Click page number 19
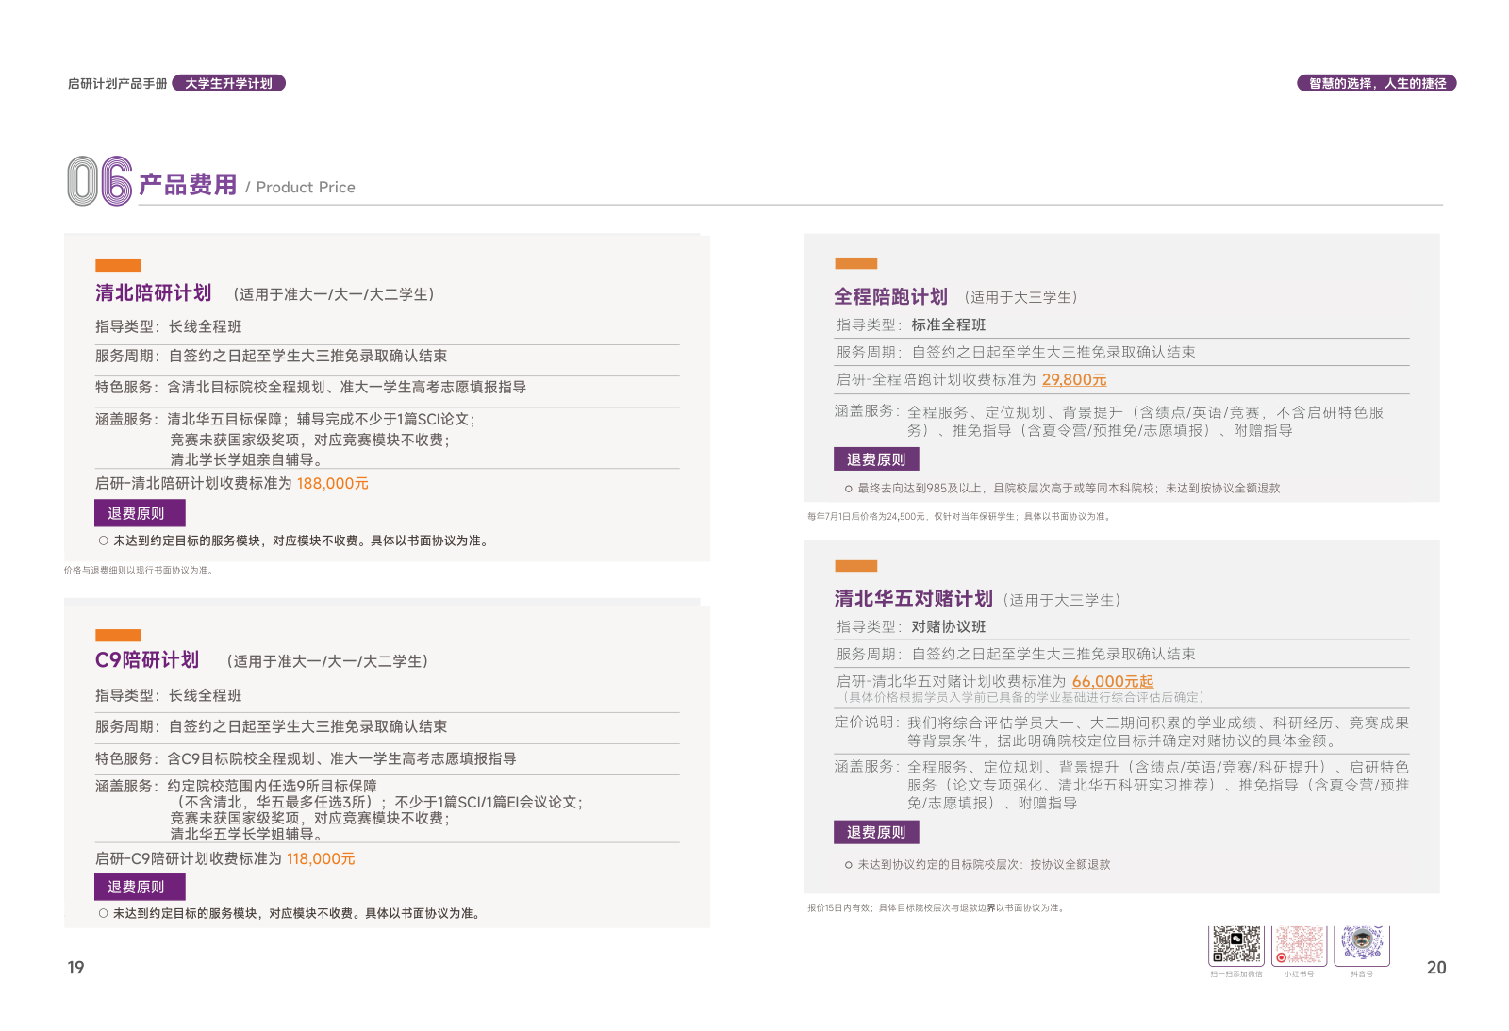 click(x=75, y=967)
